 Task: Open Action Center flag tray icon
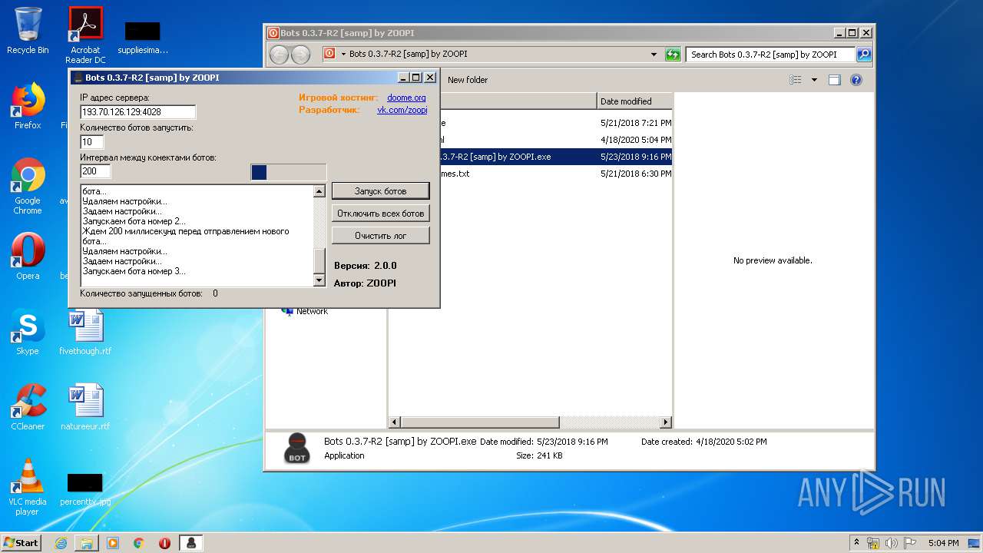(910, 543)
